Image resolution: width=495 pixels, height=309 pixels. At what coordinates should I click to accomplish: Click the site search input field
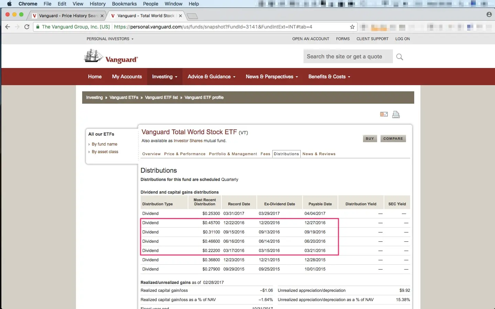pos(348,56)
